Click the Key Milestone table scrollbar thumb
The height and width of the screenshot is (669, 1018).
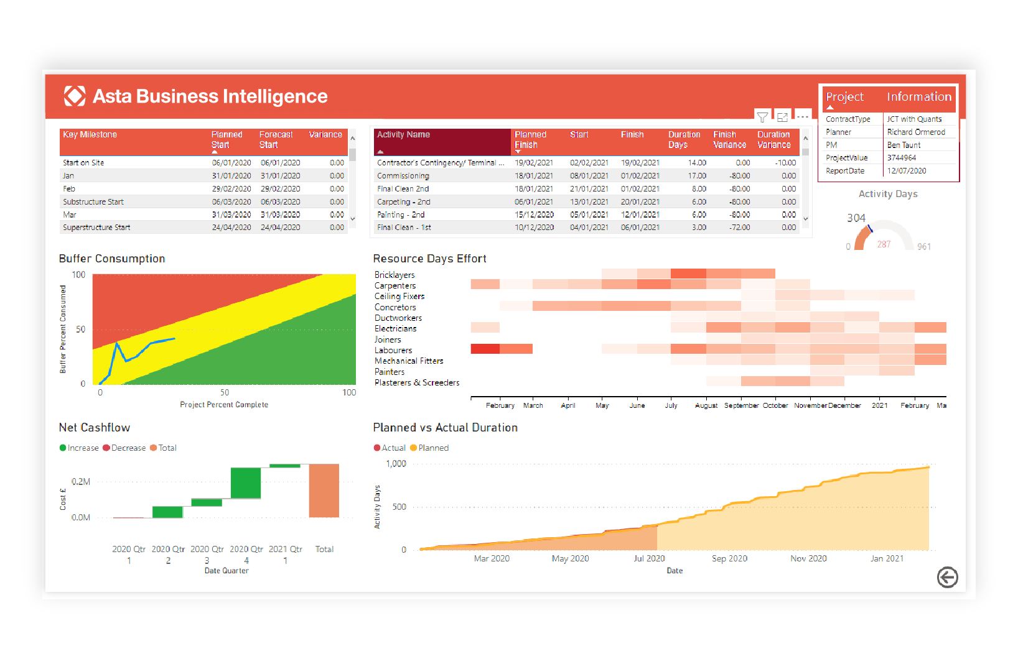tap(353, 155)
